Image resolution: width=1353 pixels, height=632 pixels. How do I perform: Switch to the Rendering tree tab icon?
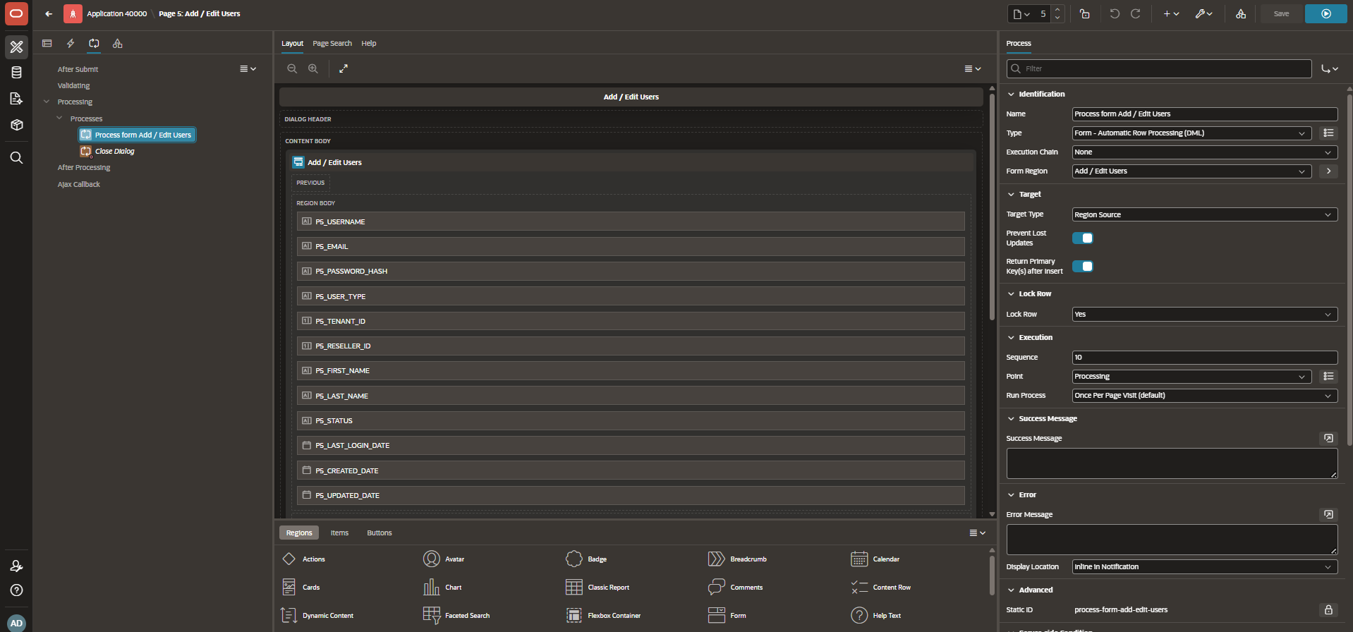[47, 43]
